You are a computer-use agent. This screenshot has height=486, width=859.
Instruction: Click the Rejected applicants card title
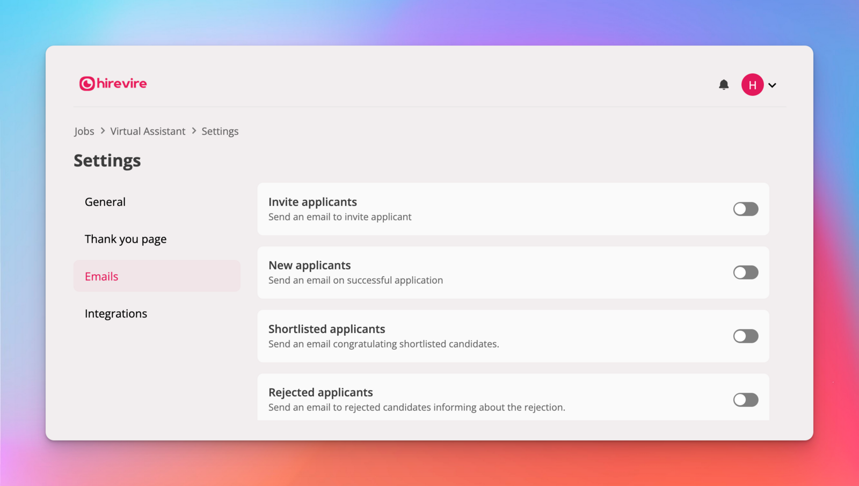[321, 393]
